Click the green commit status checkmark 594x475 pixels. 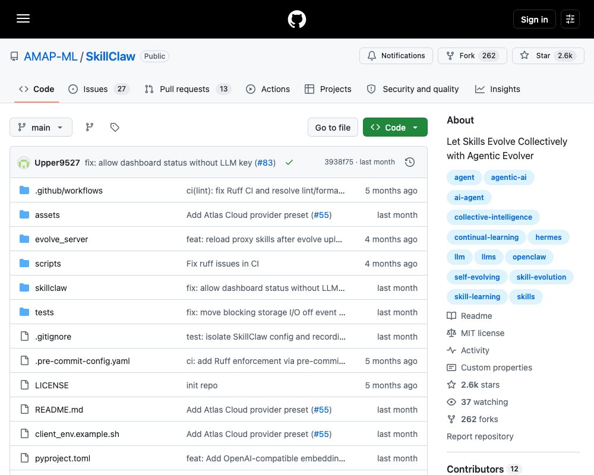[x=289, y=163]
